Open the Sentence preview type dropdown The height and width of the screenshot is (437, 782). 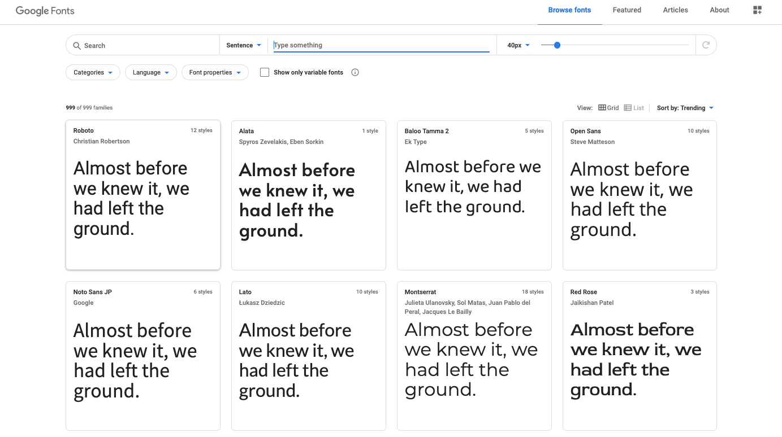pos(244,45)
